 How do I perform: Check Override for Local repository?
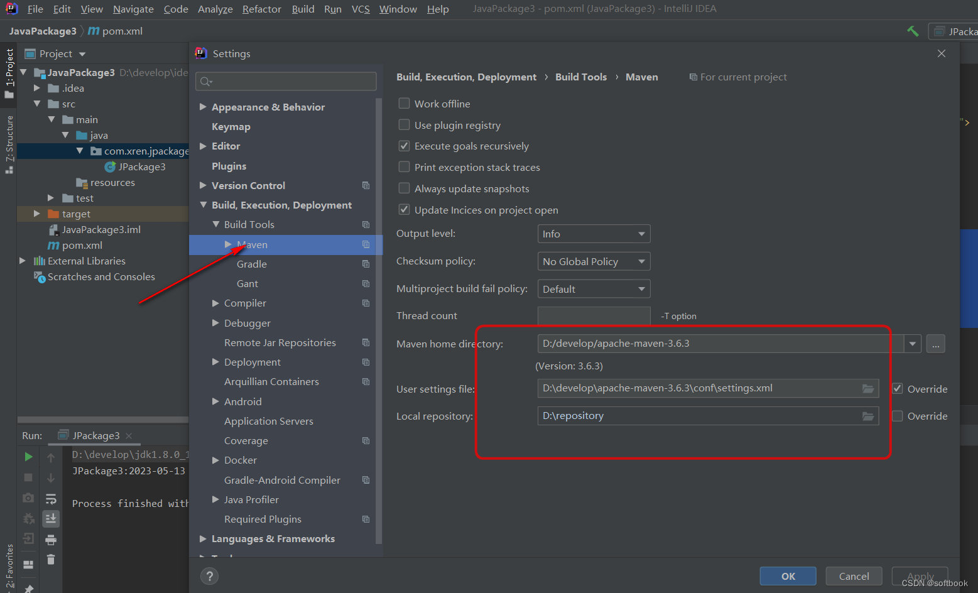898,416
